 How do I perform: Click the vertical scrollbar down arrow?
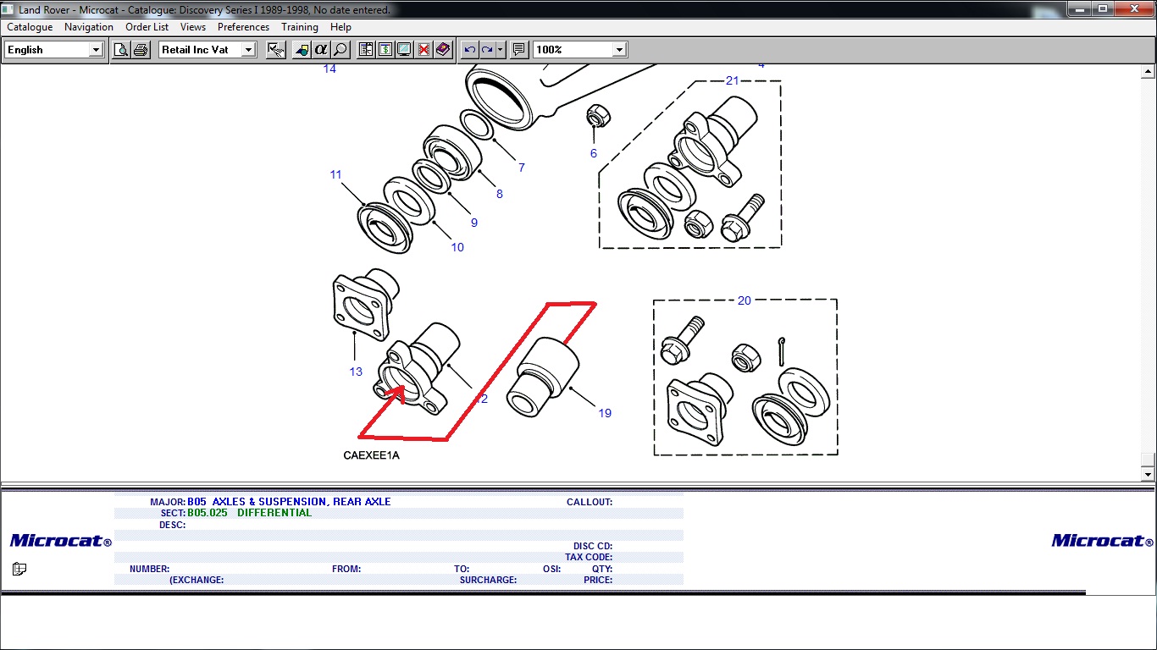pyautogui.click(x=1148, y=476)
